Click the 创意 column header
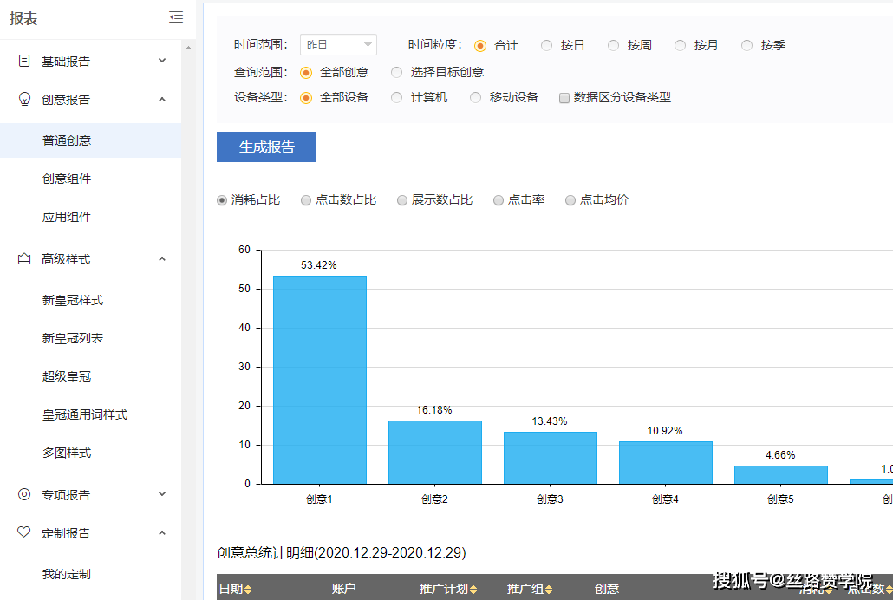This screenshot has width=893, height=600. [x=607, y=589]
